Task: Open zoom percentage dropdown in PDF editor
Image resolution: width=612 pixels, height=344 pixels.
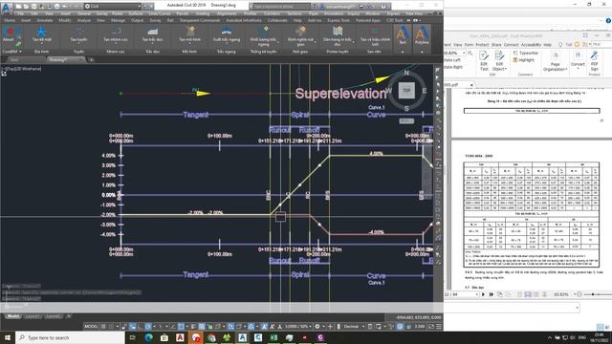Action: point(464,54)
